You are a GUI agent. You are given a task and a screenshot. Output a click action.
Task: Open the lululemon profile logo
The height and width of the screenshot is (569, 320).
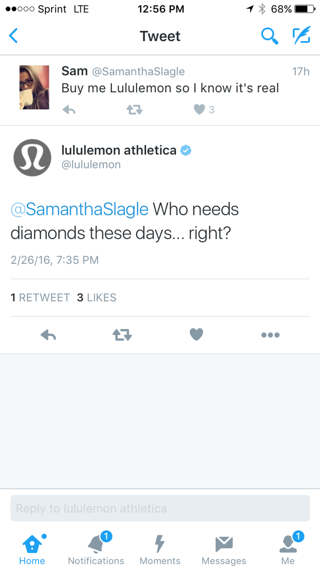(32, 158)
